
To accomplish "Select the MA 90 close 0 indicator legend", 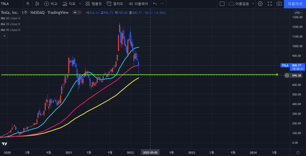I will [10, 30].
